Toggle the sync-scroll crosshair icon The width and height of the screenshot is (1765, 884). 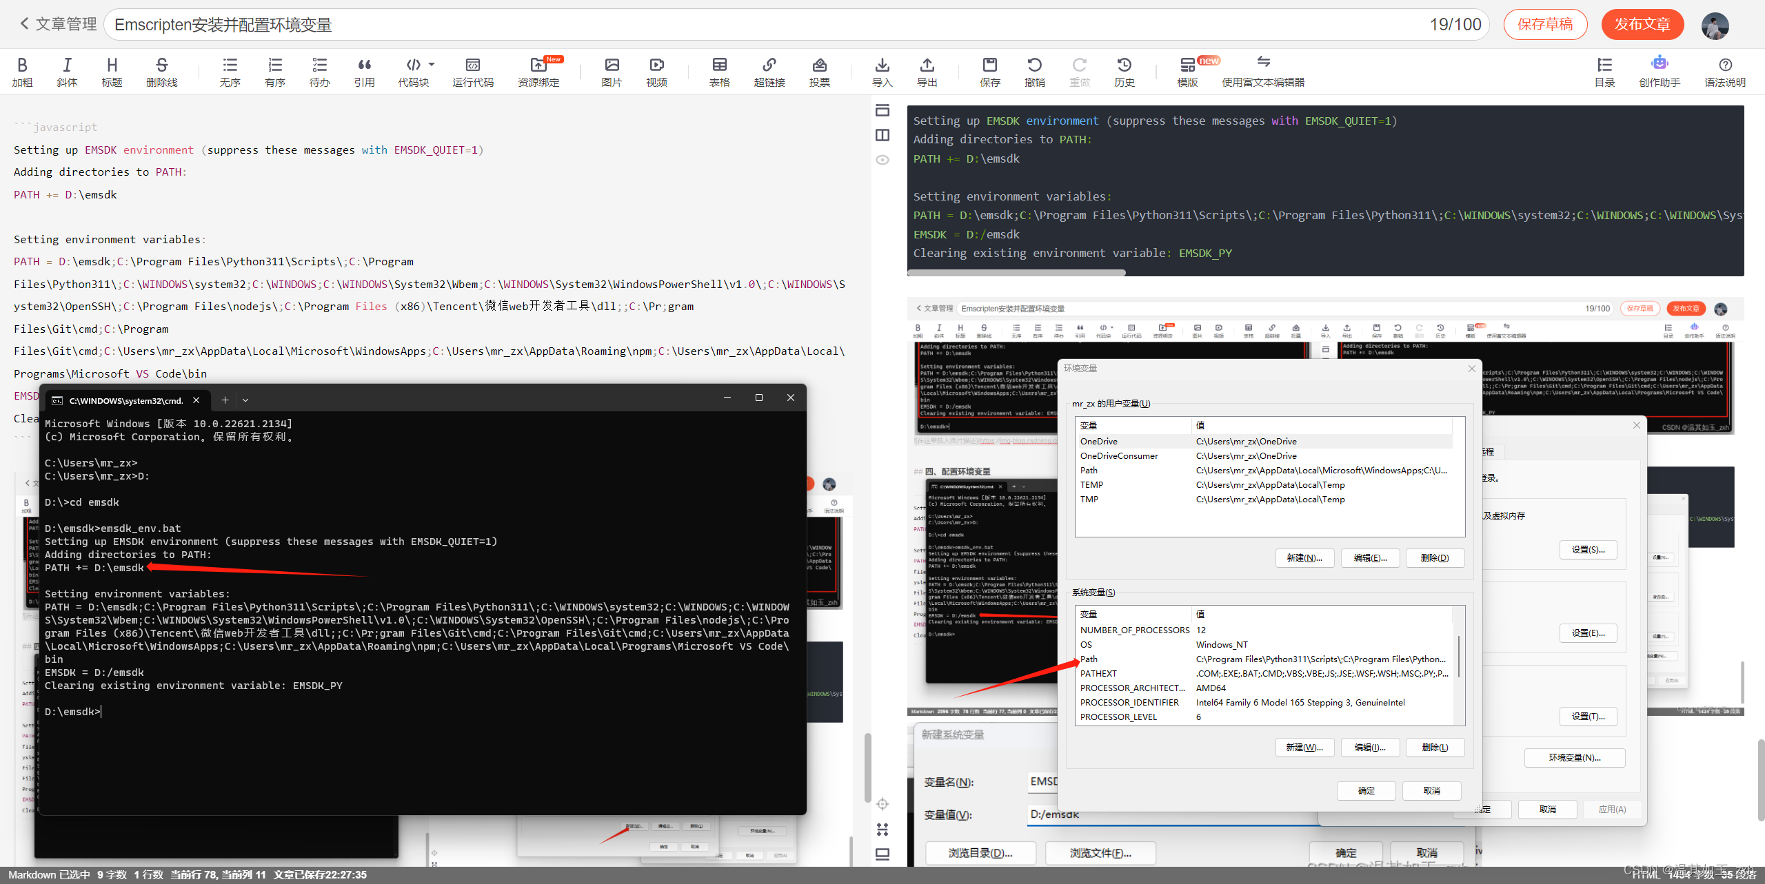(882, 804)
